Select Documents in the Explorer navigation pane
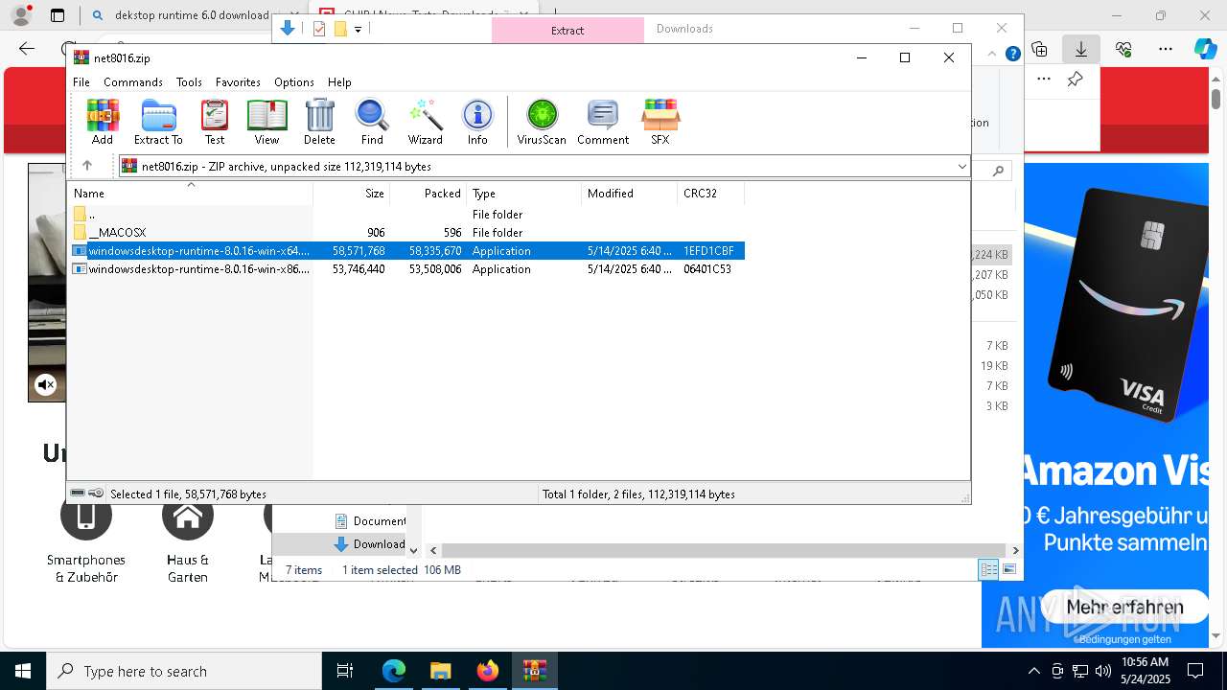This screenshot has width=1227, height=690. coord(369,521)
